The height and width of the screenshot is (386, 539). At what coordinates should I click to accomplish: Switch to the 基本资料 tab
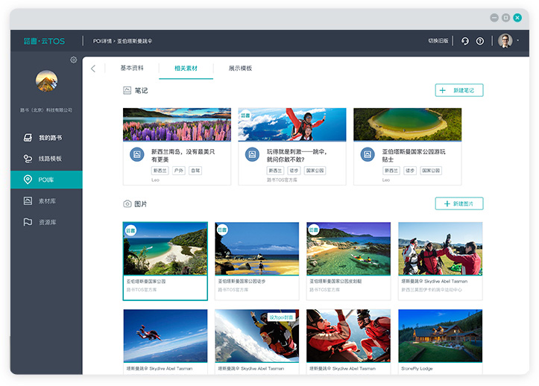132,68
